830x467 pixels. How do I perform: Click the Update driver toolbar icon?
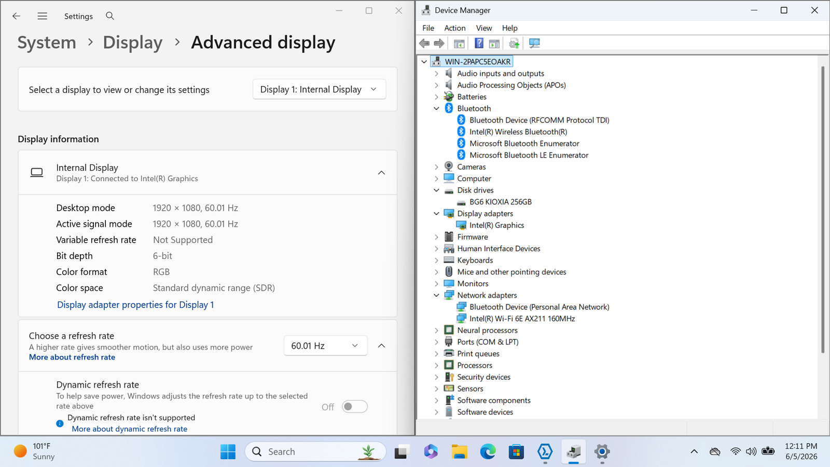[514, 44]
